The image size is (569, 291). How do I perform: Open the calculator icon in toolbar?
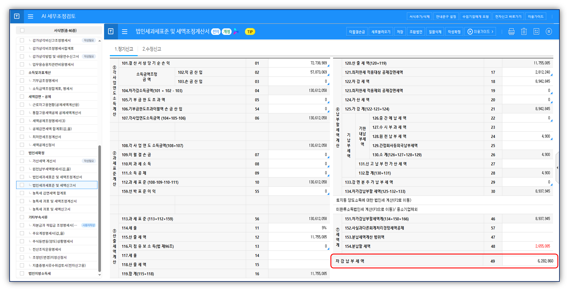coord(536,32)
